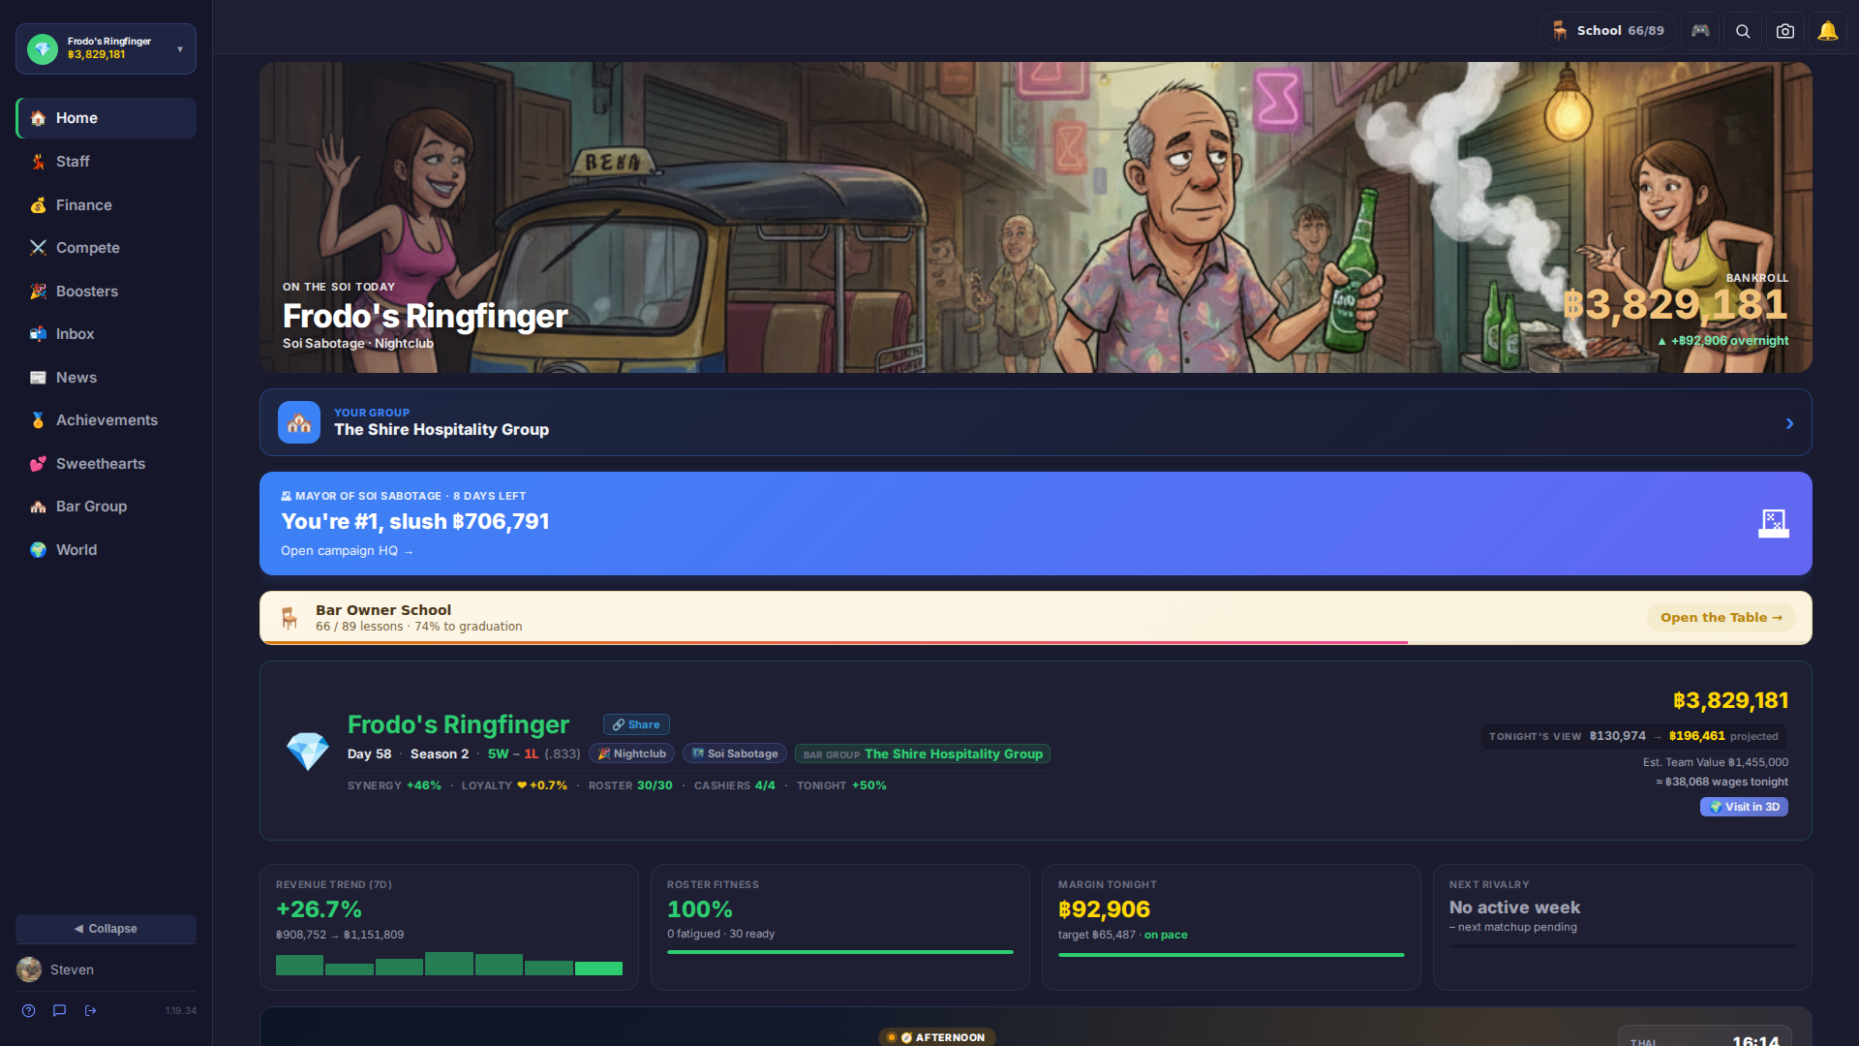Click the News newspaper icon
Screen dimensions: 1859x1046
pyautogui.click(x=38, y=378)
